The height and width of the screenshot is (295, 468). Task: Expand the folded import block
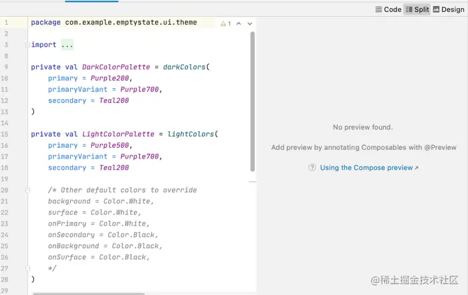tap(27, 45)
